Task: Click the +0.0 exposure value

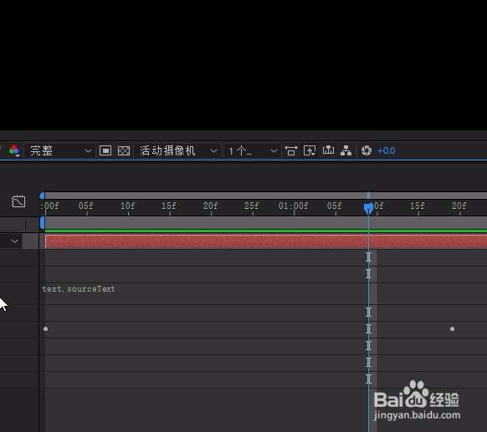Action: click(x=386, y=151)
